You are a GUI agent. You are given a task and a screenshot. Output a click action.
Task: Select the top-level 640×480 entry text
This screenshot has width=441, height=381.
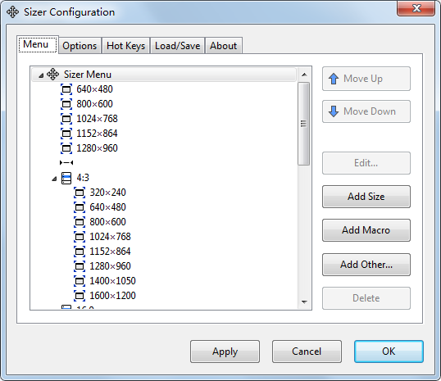pyautogui.click(x=94, y=89)
